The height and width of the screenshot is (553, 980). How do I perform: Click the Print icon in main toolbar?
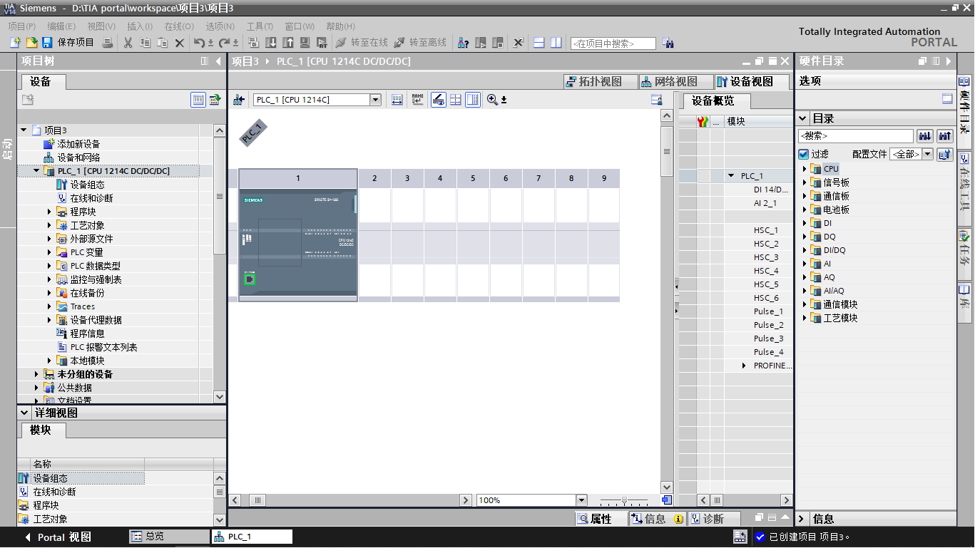pyautogui.click(x=108, y=43)
